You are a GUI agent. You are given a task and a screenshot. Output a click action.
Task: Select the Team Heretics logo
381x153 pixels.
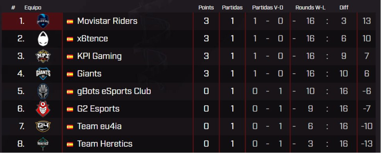(x=43, y=144)
